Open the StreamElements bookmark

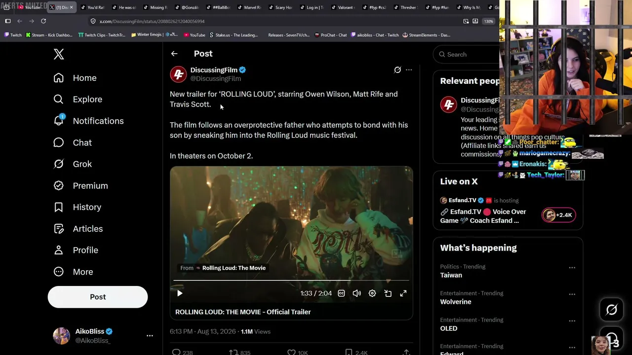point(426,35)
